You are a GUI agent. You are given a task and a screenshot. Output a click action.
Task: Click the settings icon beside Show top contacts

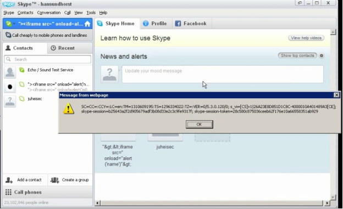[322, 55]
